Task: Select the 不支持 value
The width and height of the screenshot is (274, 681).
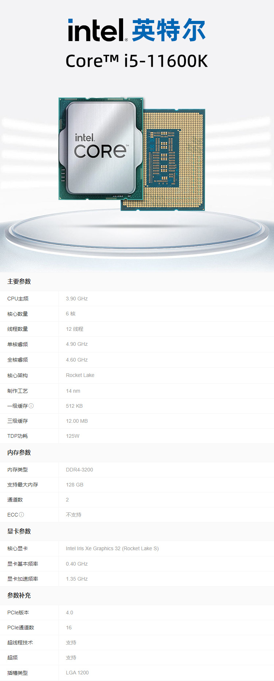Action: (x=73, y=515)
